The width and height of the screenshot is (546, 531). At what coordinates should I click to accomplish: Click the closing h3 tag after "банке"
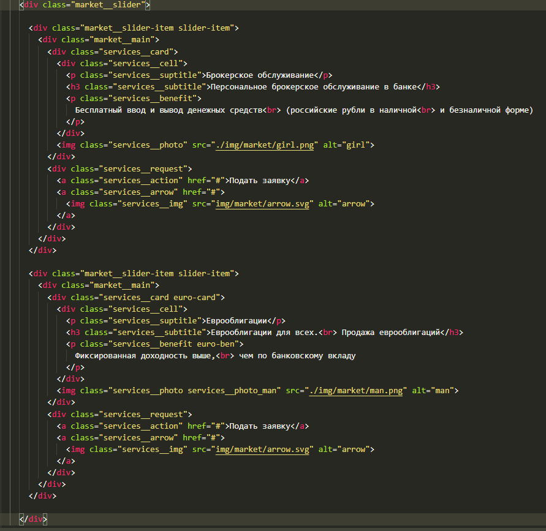[428, 87]
